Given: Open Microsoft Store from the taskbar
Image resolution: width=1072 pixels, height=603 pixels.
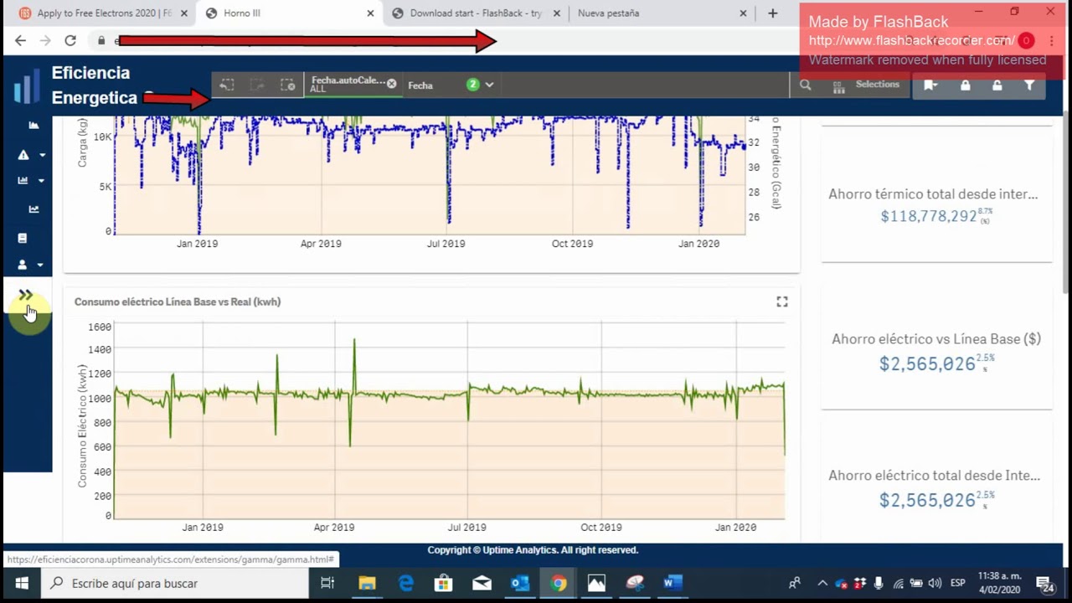Looking at the screenshot, I should (444, 583).
